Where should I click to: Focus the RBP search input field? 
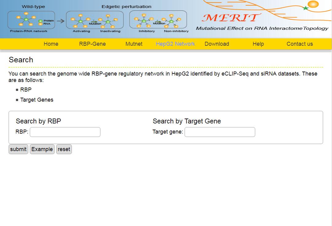tap(65, 132)
